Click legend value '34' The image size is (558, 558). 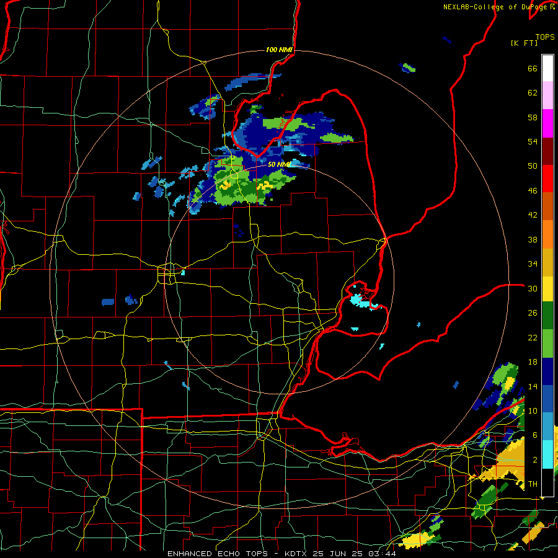533,264
